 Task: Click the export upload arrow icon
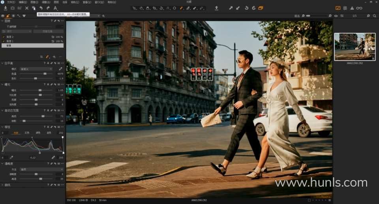216,8
